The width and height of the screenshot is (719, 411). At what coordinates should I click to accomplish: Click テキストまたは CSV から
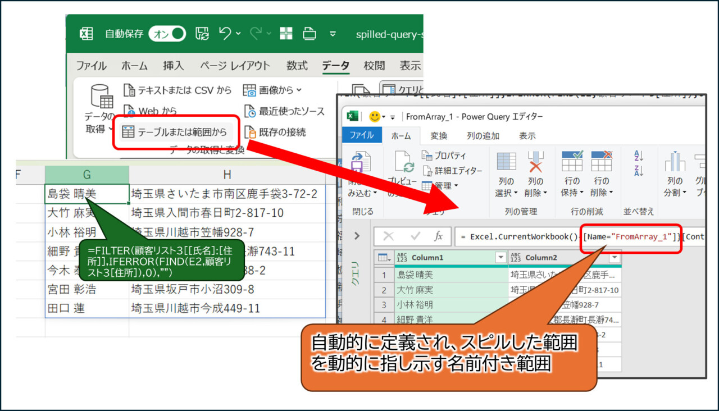pyautogui.click(x=178, y=90)
